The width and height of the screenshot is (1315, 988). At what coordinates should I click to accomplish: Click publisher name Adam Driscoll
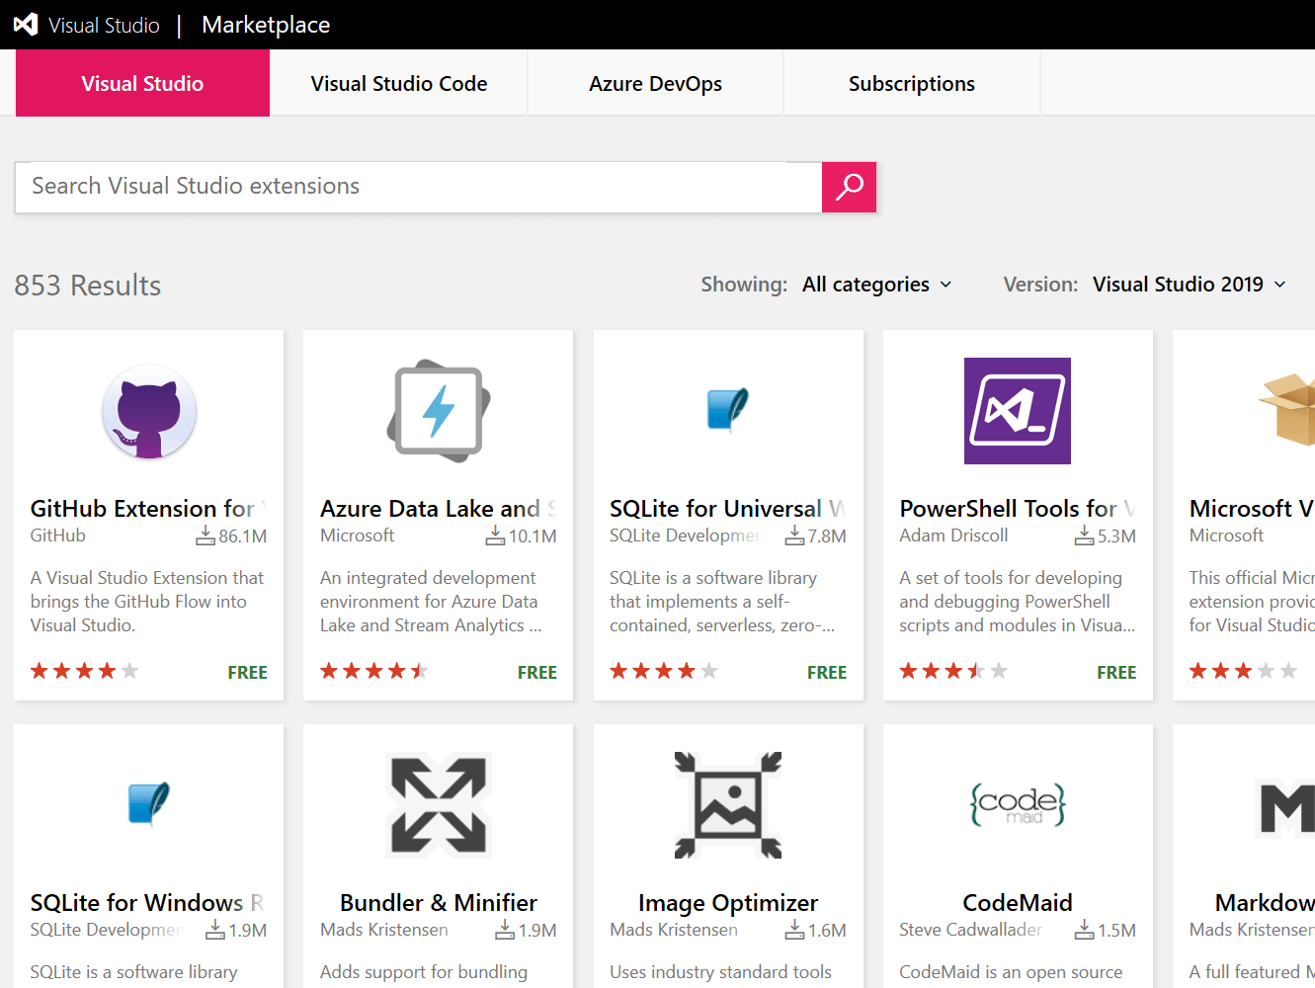[953, 535]
